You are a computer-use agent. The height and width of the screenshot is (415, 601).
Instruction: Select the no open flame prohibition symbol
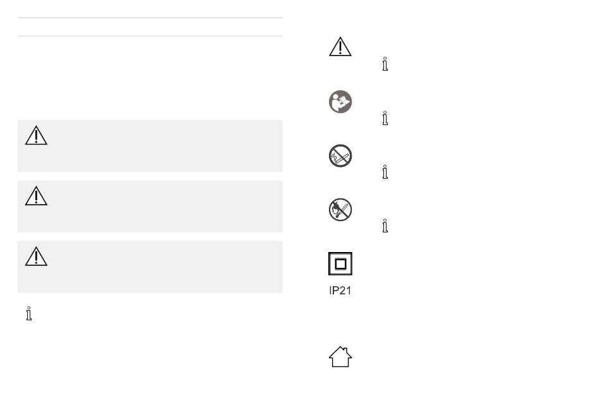(340, 210)
